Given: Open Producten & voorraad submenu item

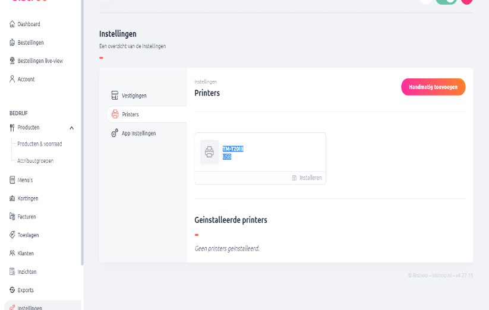Looking at the screenshot, I should click(x=40, y=144).
